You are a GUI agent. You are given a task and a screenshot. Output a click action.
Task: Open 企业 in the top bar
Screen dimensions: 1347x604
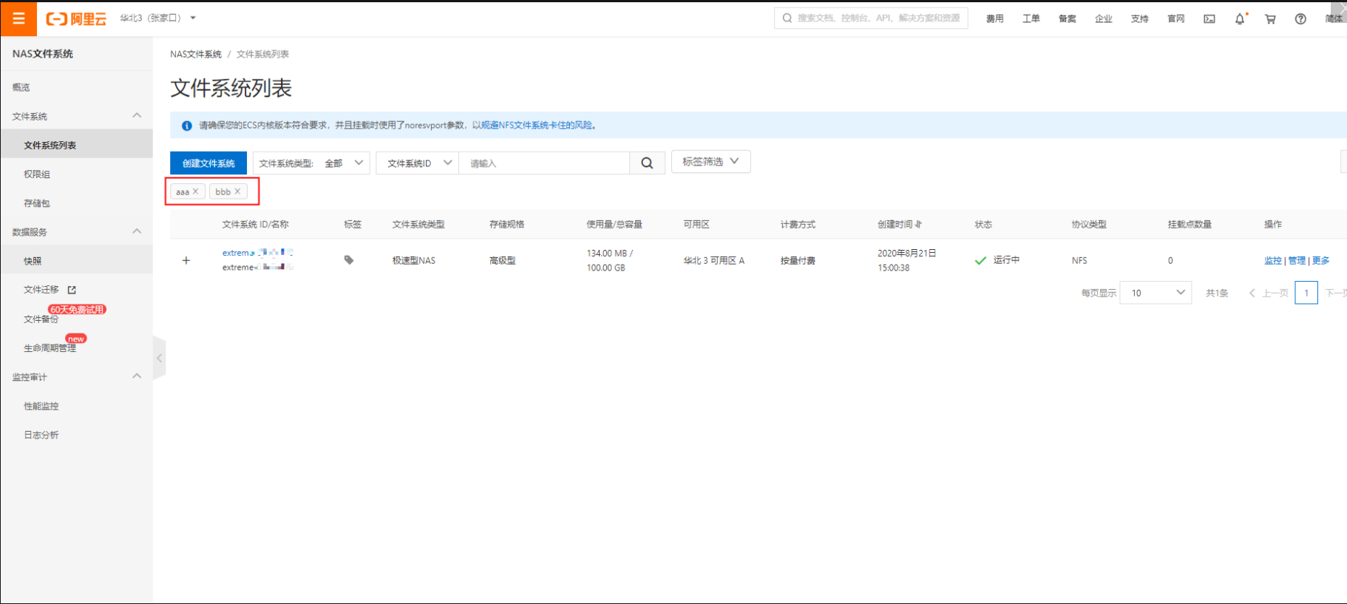(1104, 18)
